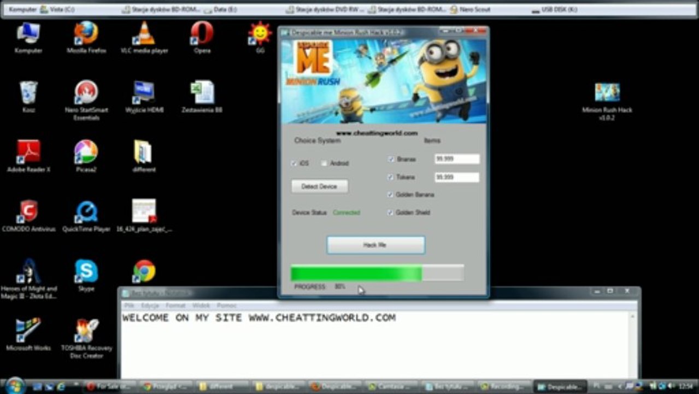Toggle the Bananas item checkbox
The height and width of the screenshot is (394, 699).
[x=391, y=159]
